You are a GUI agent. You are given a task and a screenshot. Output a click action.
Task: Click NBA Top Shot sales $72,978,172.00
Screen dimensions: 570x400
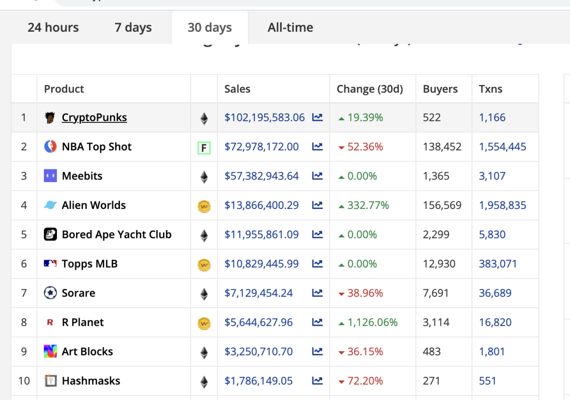[x=261, y=146]
